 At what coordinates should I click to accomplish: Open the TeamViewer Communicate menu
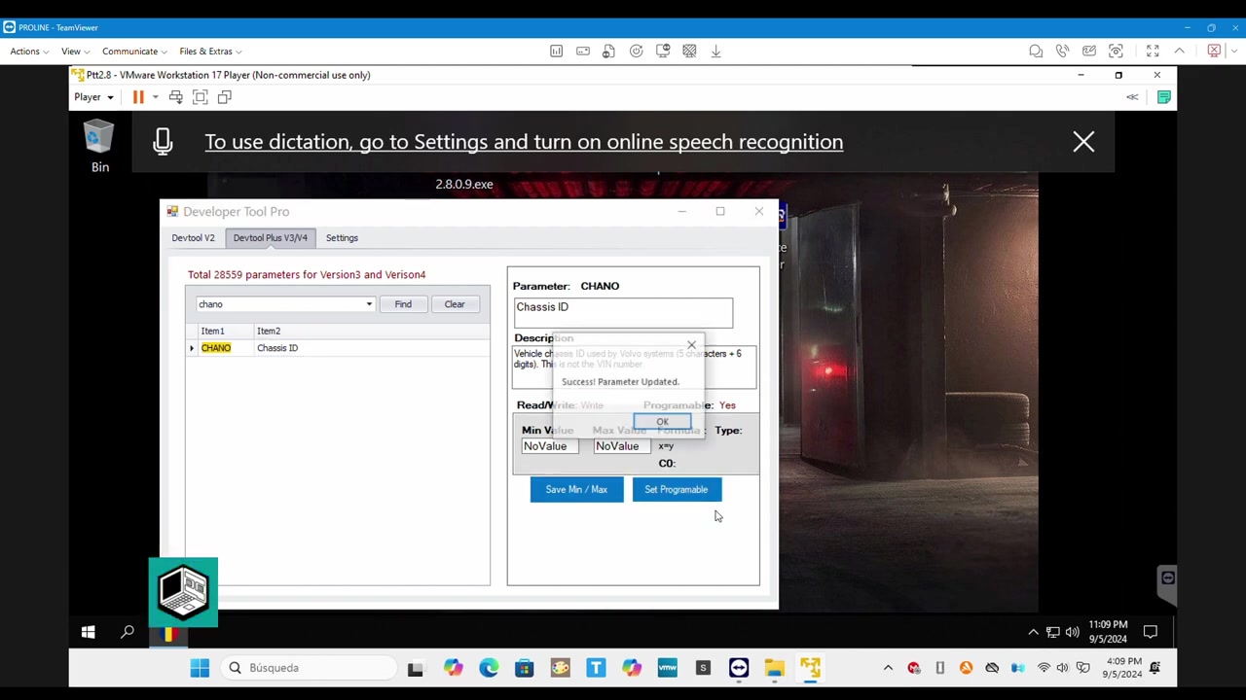pos(133,52)
